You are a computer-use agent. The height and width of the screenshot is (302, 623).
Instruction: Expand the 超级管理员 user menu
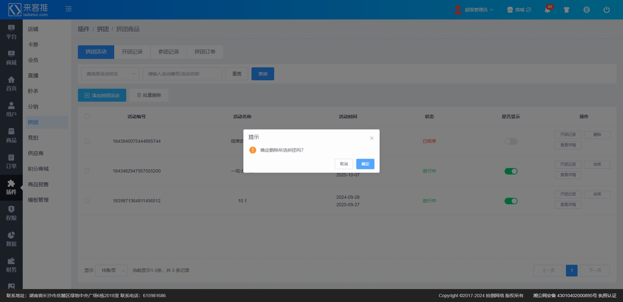tap(475, 10)
